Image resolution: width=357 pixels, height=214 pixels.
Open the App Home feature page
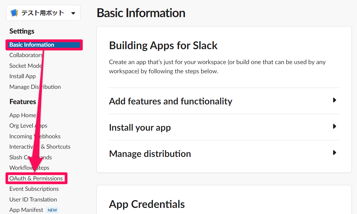(23, 115)
